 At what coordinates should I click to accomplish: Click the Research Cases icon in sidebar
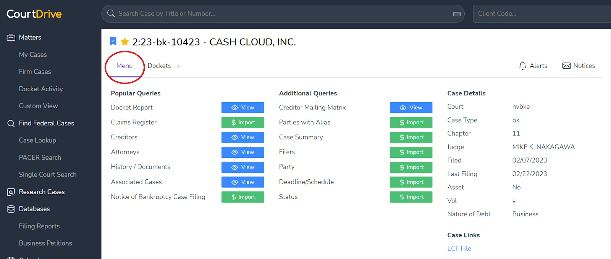click(x=11, y=192)
